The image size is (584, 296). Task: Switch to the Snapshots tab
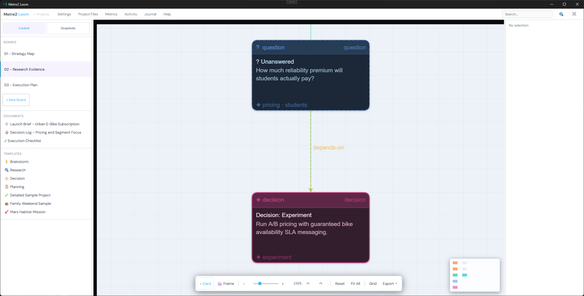67,28
